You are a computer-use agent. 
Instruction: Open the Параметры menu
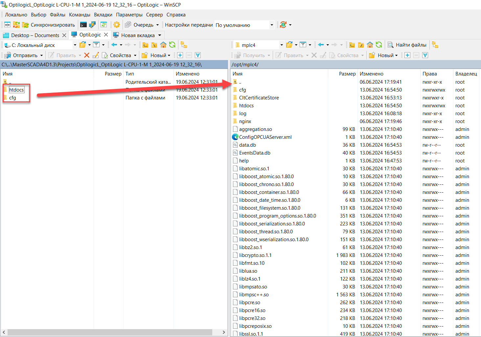pyautogui.click(x=129, y=14)
